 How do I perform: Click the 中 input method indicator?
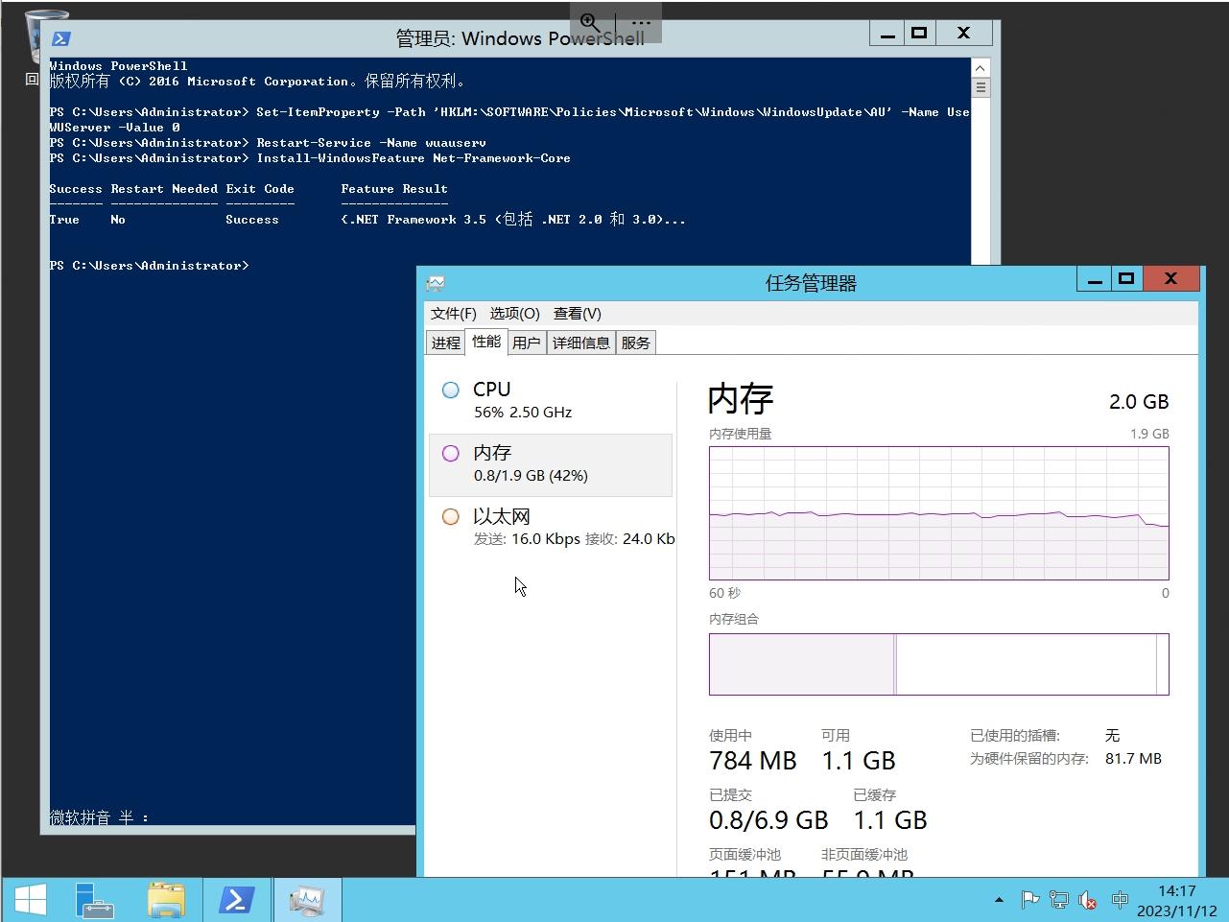[1120, 900]
